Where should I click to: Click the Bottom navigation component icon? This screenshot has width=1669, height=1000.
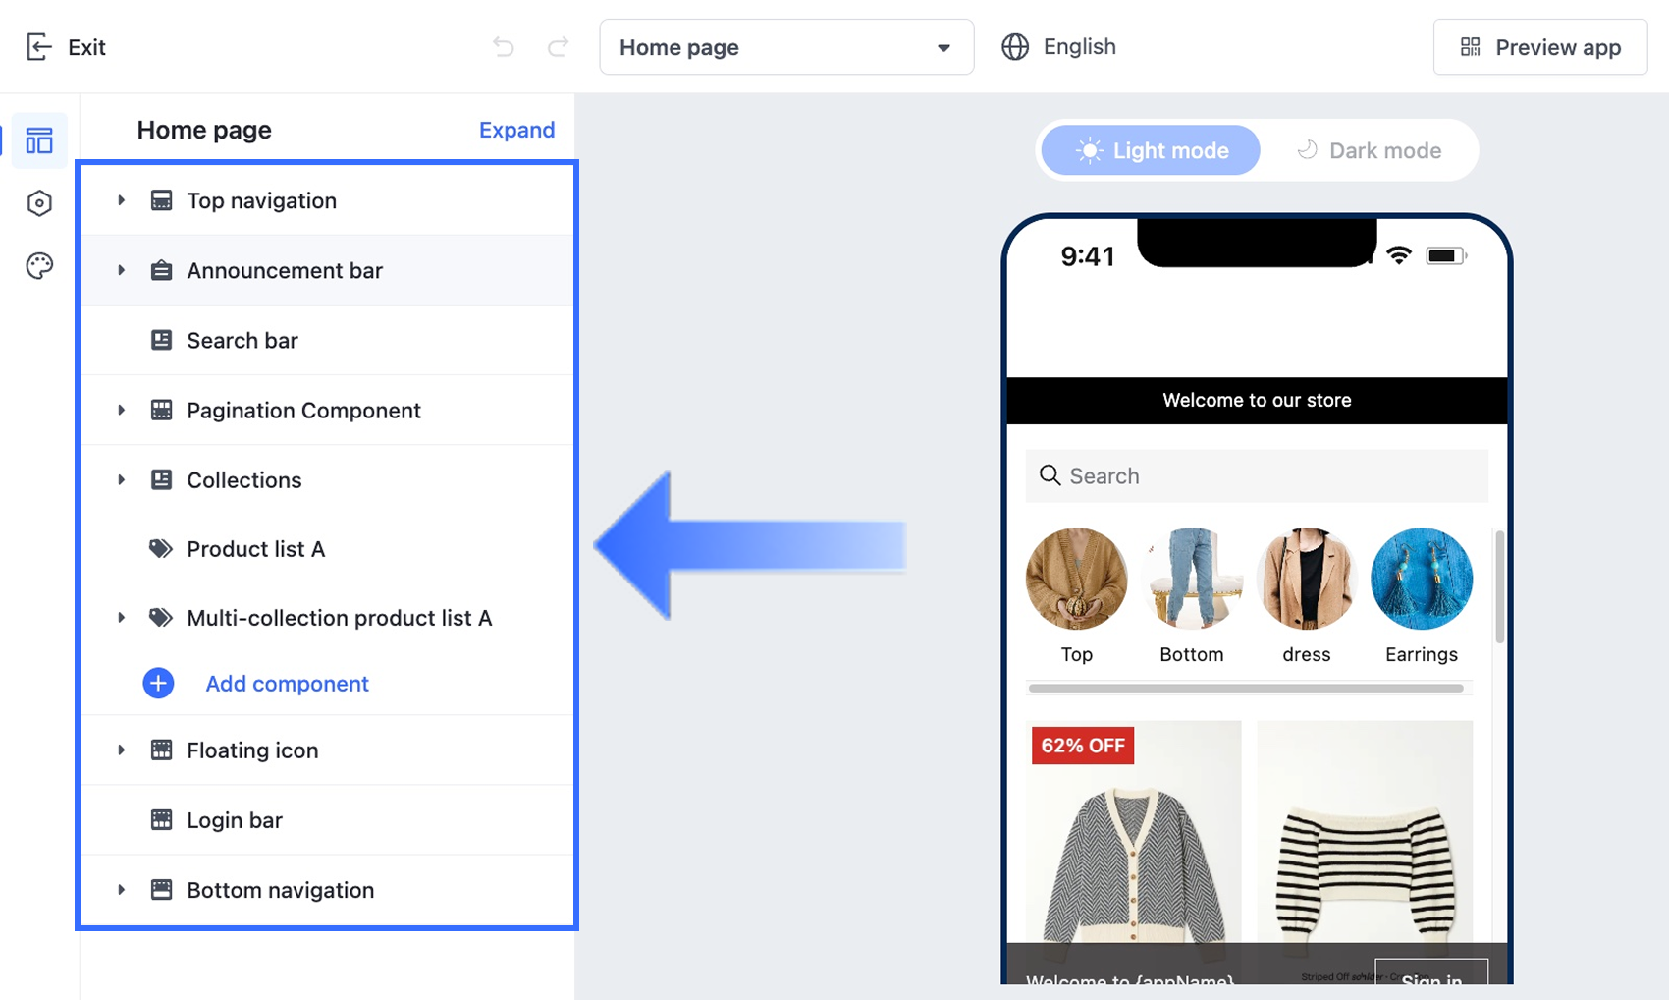coord(161,889)
